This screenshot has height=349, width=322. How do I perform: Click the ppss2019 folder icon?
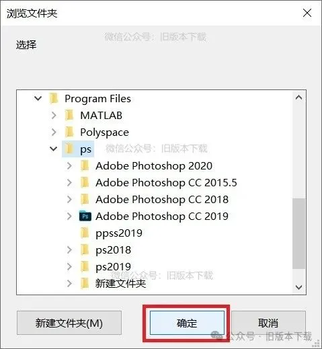85,233
